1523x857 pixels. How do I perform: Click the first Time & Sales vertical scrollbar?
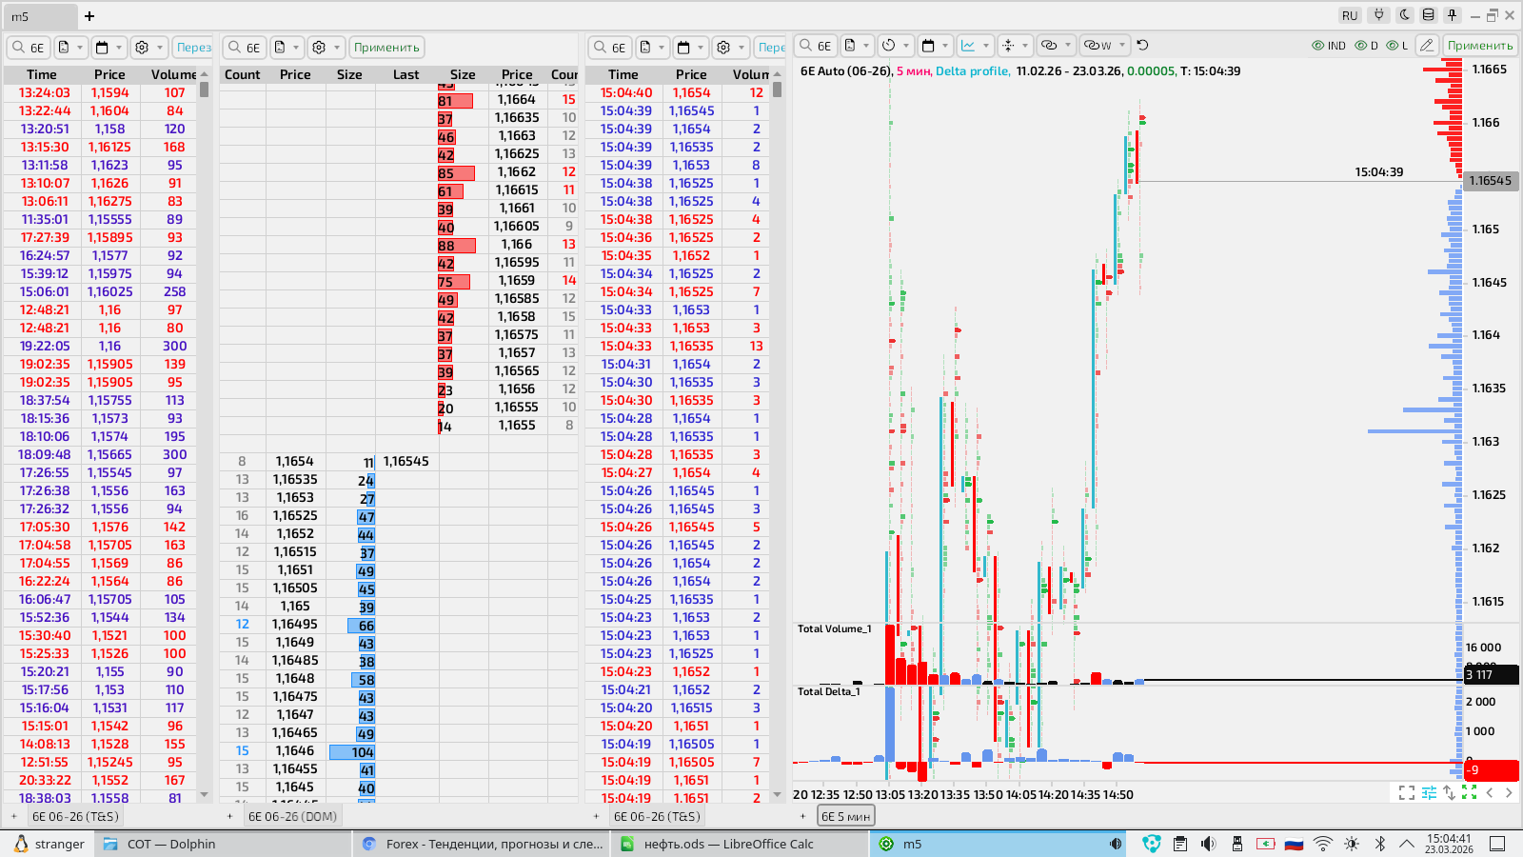(204, 438)
